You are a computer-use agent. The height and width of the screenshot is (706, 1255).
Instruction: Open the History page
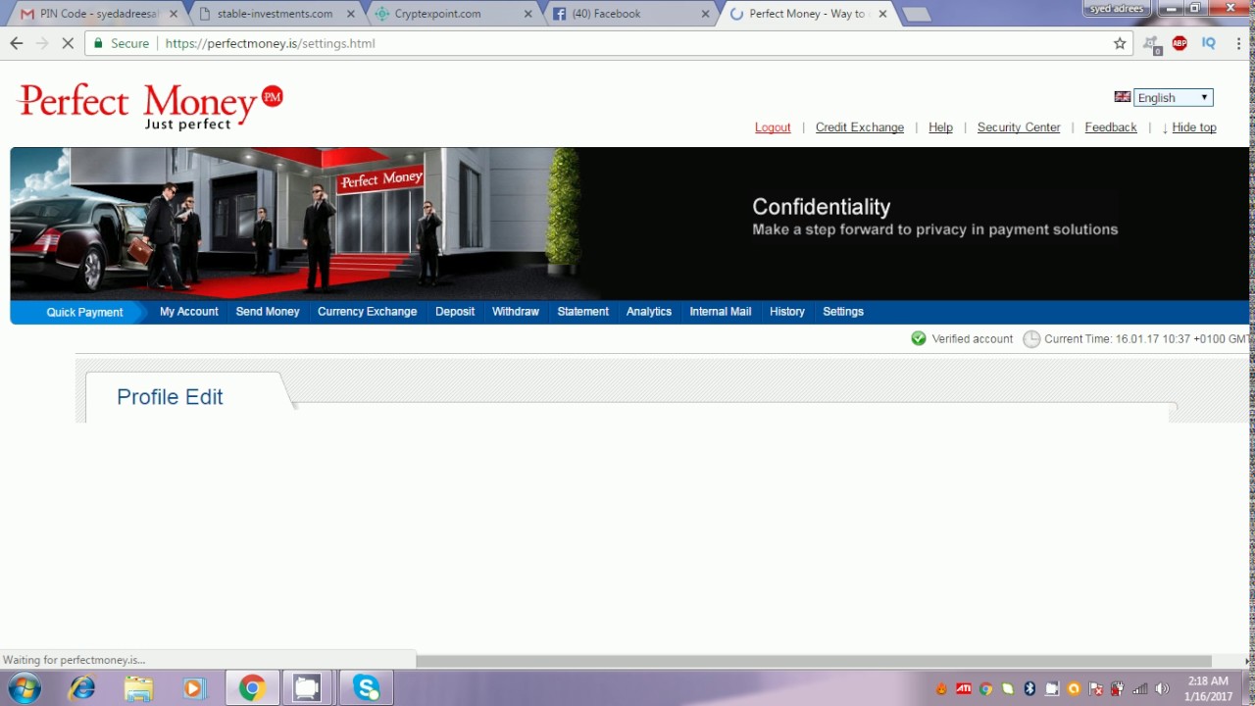(x=787, y=312)
